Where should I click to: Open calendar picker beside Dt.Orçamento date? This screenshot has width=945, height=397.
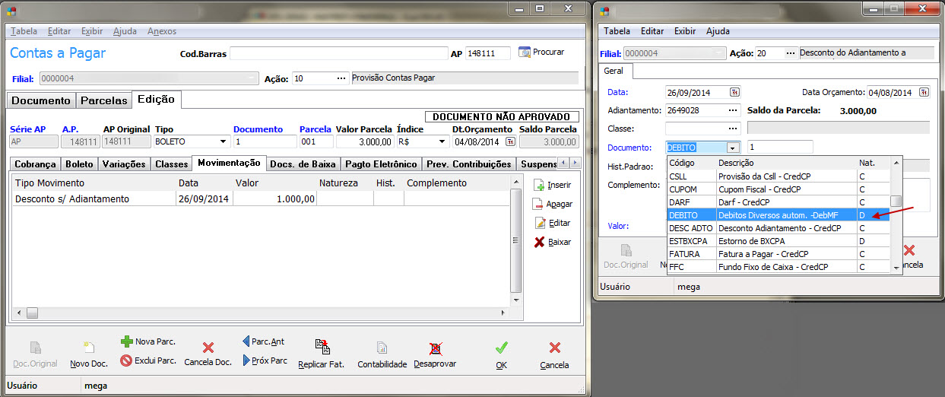point(505,141)
